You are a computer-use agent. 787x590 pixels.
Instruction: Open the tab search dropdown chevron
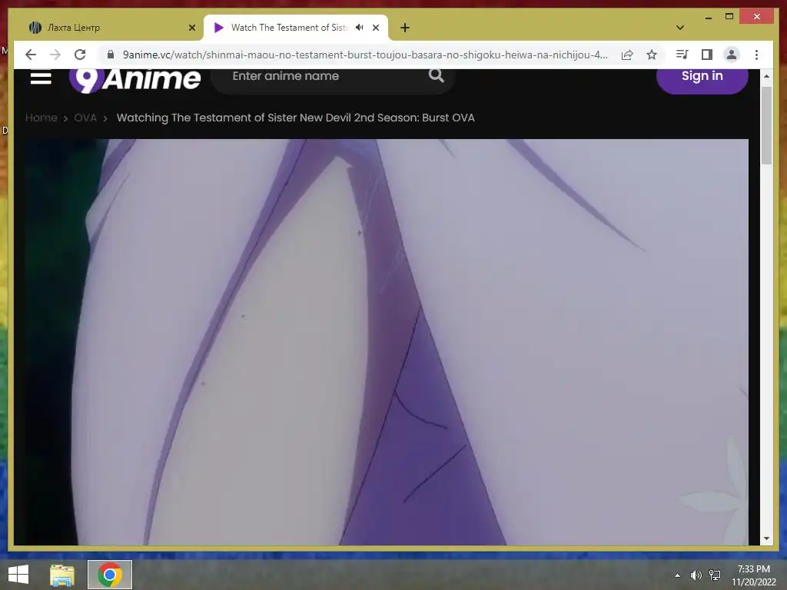click(x=680, y=28)
